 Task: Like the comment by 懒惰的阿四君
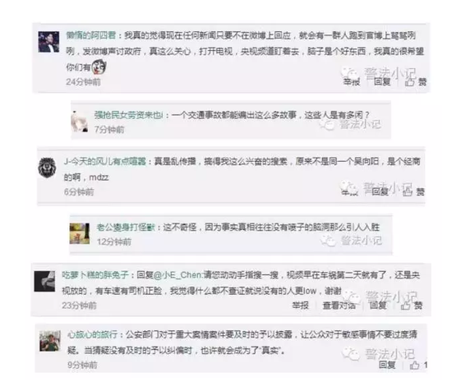pos(415,82)
